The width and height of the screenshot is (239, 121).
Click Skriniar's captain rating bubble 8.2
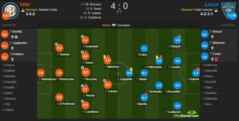(x=59, y=48)
